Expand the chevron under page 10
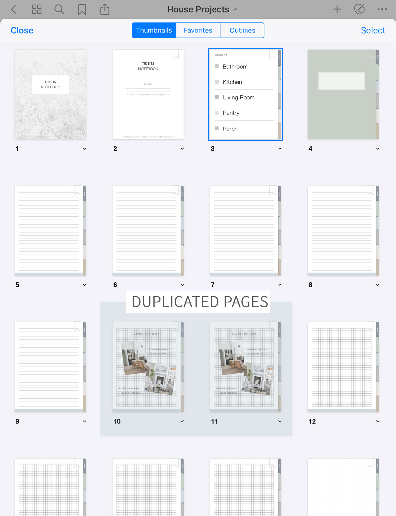The height and width of the screenshot is (516, 396). 182,421
